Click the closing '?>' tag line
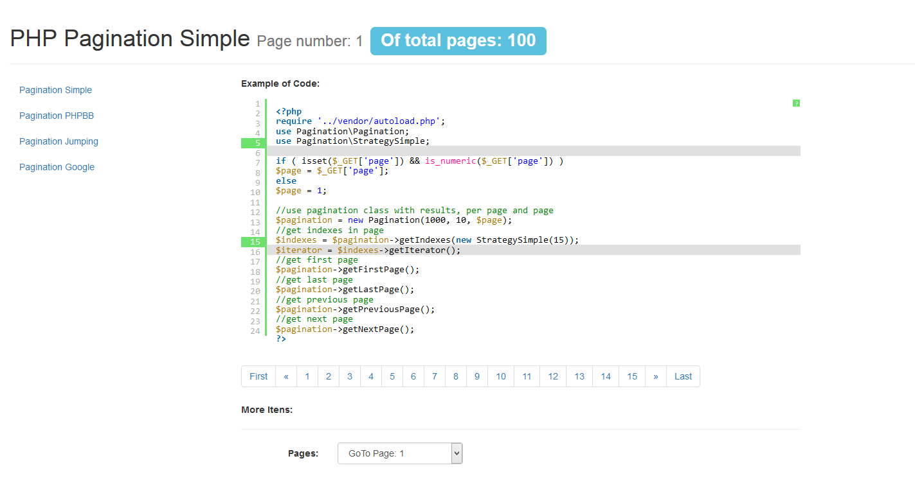 coord(281,338)
